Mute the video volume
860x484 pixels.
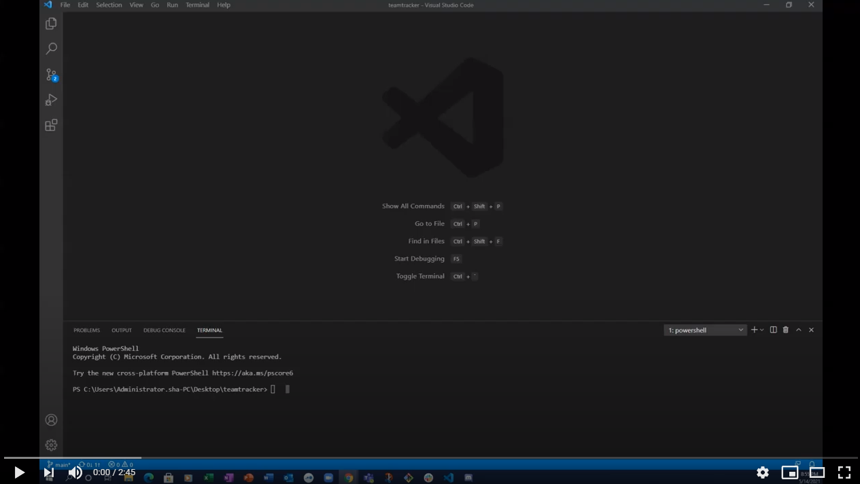click(x=75, y=472)
